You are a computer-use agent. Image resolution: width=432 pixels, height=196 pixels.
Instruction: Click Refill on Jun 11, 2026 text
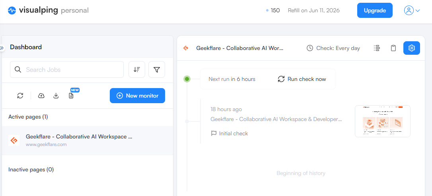[x=313, y=10]
